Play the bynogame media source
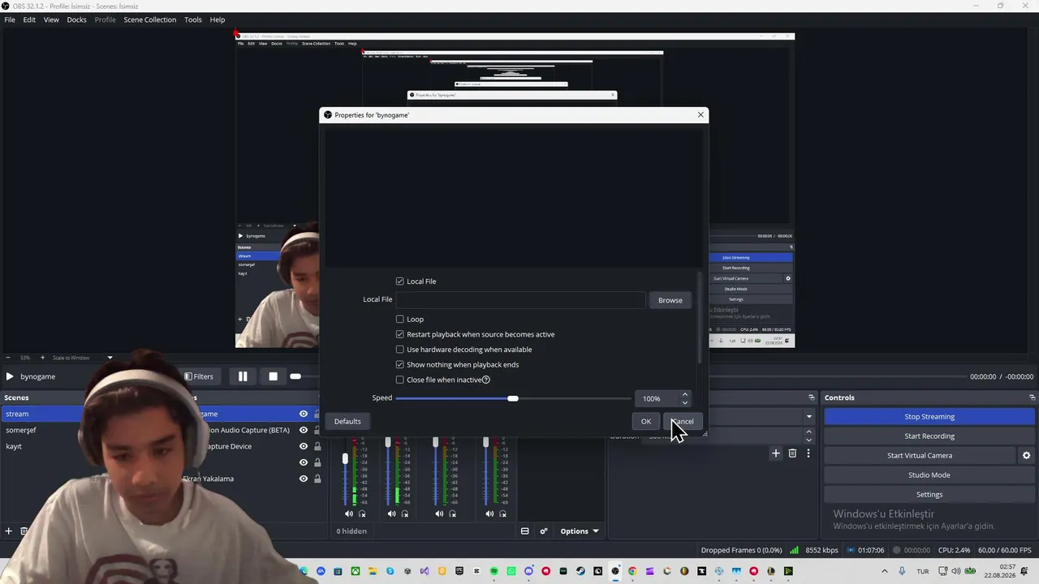The height and width of the screenshot is (584, 1039). point(10,376)
